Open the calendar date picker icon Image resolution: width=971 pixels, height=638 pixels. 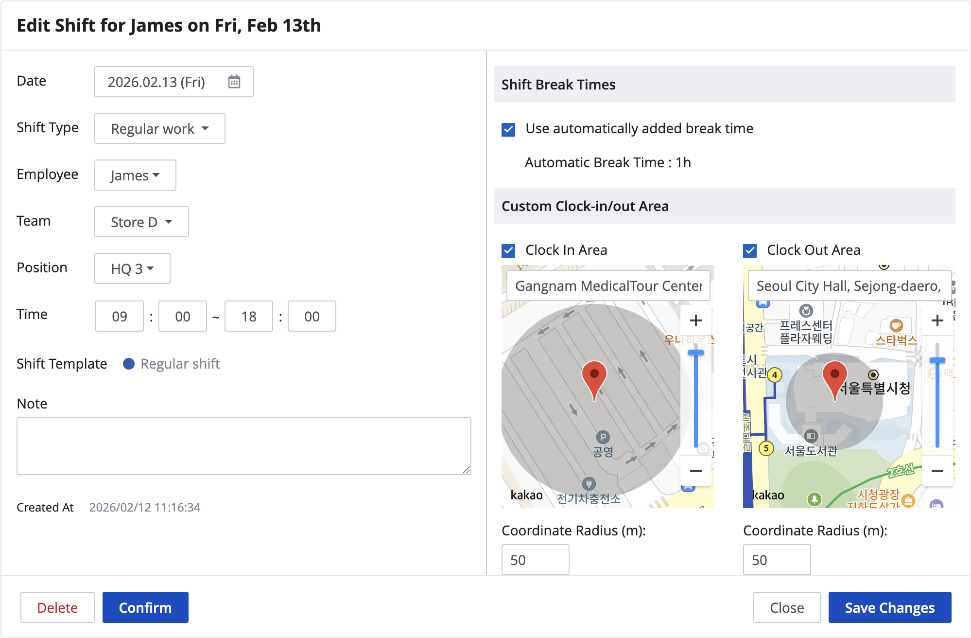pos(234,82)
